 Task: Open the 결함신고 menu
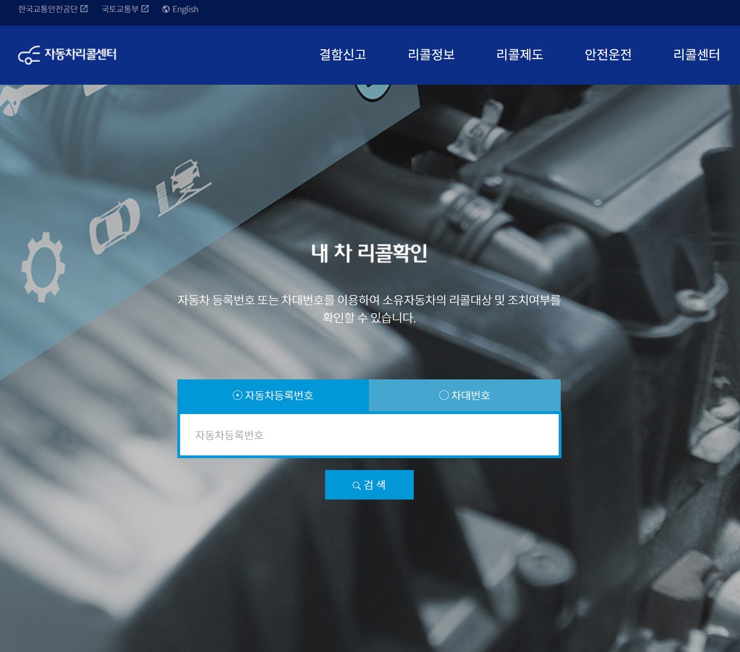coord(343,54)
